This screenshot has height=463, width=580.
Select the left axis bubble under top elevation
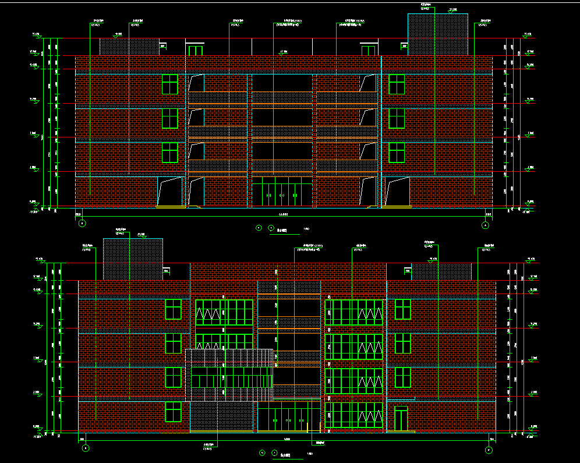coord(82,223)
